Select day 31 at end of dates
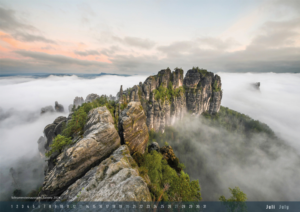The height and width of the screenshot is (212, 300). pyautogui.click(x=204, y=206)
